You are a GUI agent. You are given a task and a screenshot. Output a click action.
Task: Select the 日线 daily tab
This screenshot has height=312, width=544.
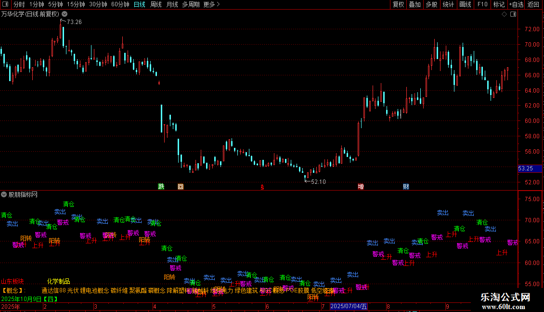pyautogui.click(x=140, y=4)
